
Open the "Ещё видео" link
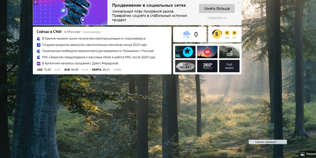click(x=229, y=66)
